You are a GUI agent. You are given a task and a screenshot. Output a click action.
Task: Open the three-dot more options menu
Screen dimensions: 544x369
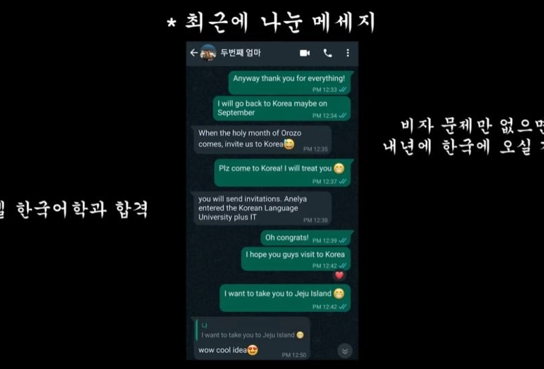point(347,53)
